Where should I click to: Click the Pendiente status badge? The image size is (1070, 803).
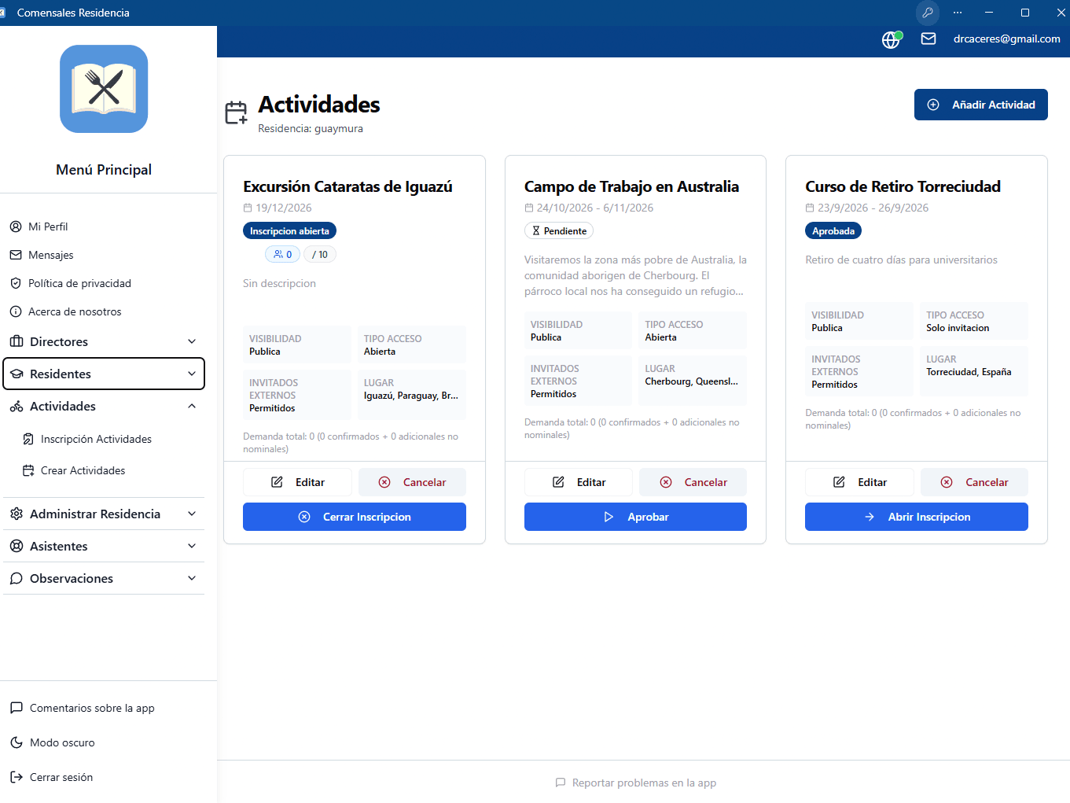(559, 230)
